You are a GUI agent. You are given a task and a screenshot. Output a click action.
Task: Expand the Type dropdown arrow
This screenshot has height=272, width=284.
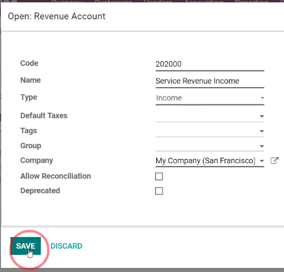tap(262, 98)
